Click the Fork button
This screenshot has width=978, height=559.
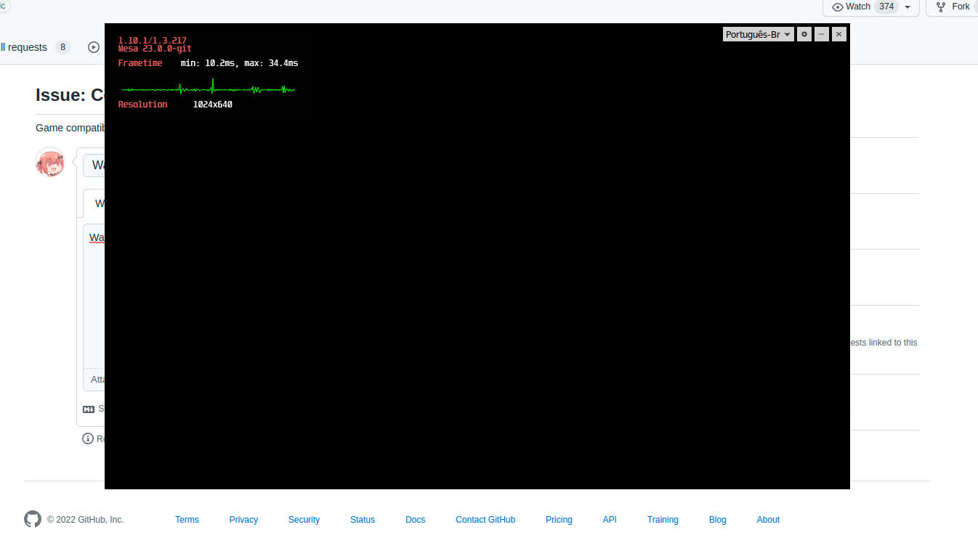pyautogui.click(x=953, y=7)
